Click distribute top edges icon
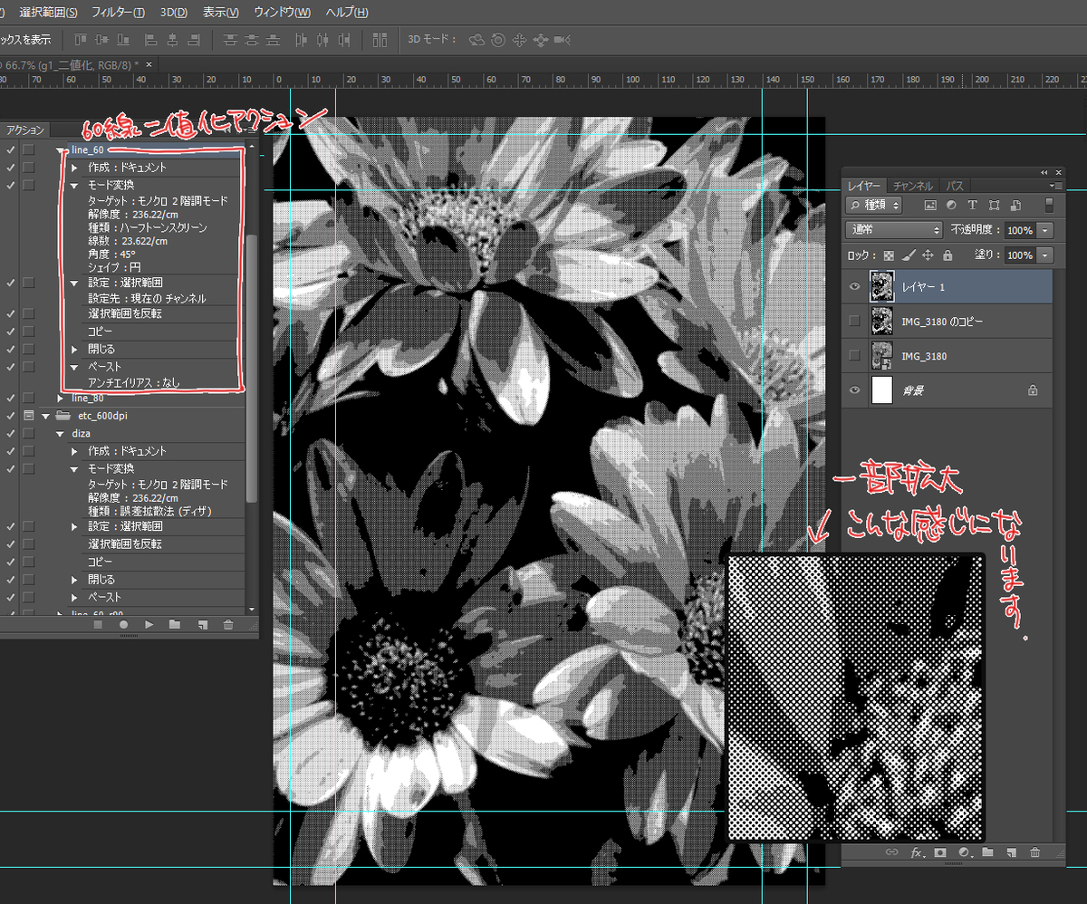This screenshot has height=904, width=1087. click(230, 40)
